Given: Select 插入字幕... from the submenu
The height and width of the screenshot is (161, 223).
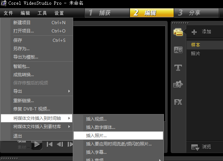Looking at the screenshot, I should 118,152.
